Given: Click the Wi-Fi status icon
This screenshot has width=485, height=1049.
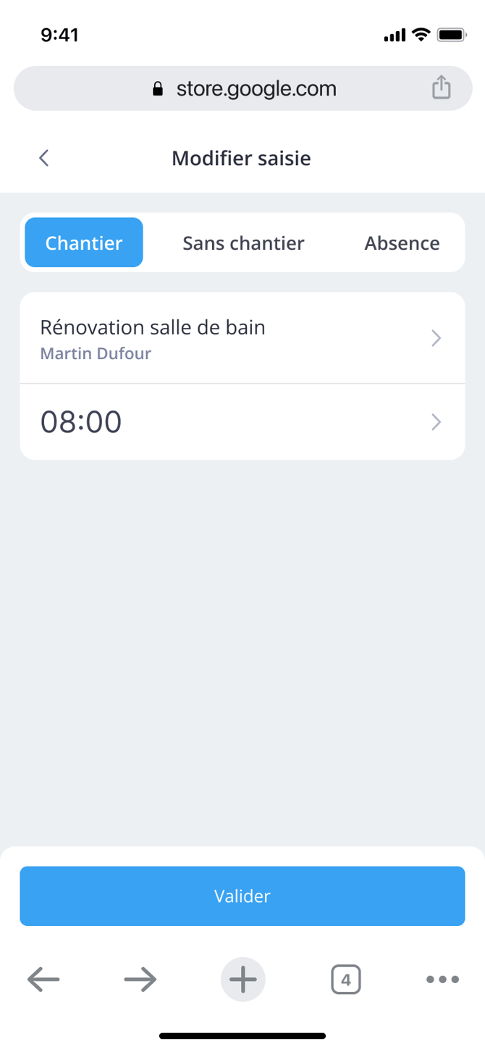Looking at the screenshot, I should [421, 35].
